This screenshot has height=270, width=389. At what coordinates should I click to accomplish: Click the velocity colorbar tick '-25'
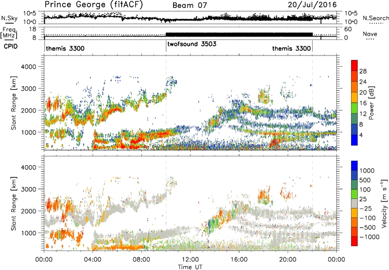366,209
